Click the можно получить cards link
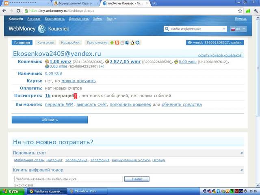Image resolution: width=260 pixels, height=195 pixels. [78, 81]
